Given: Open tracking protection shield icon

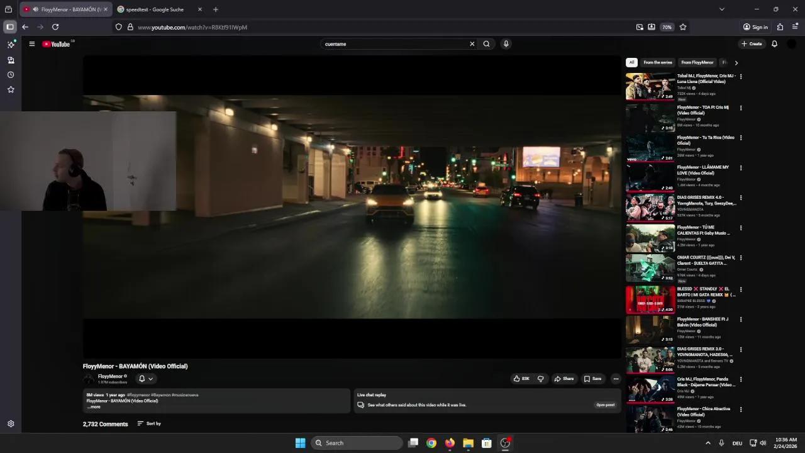Looking at the screenshot, I should [119, 27].
